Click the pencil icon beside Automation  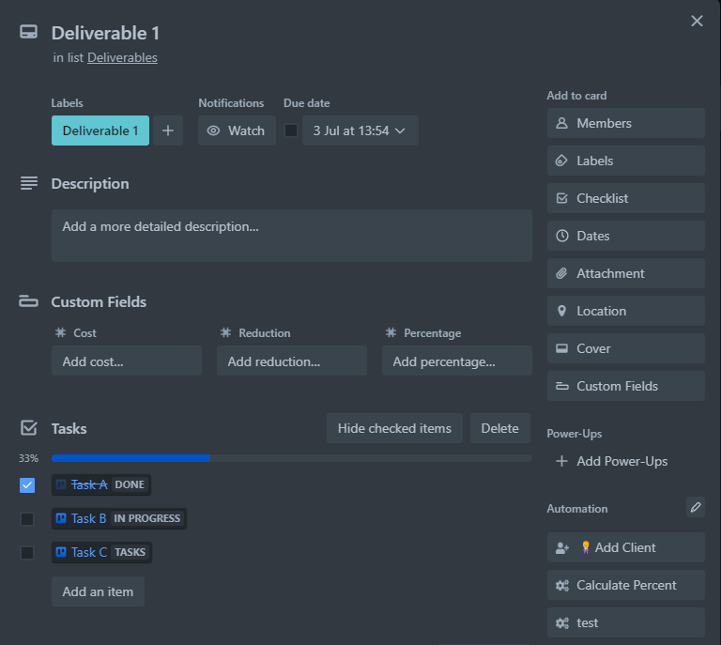695,507
